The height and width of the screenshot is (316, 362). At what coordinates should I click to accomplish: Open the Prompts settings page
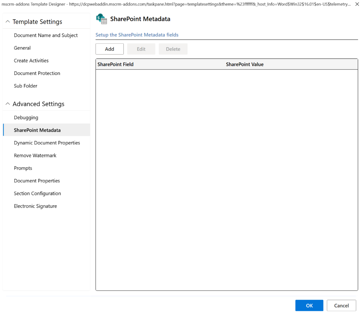(x=23, y=168)
